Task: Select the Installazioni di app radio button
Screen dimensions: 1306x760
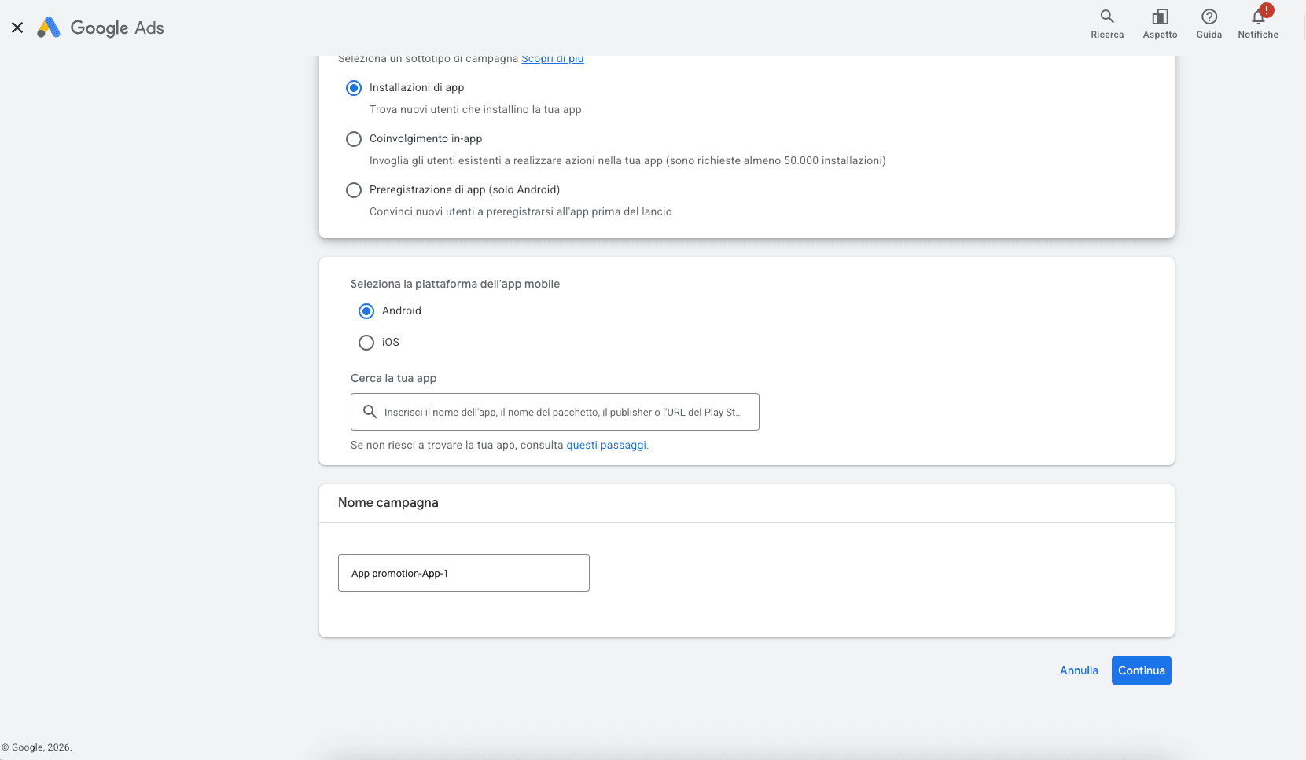Action: pos(354,88)
